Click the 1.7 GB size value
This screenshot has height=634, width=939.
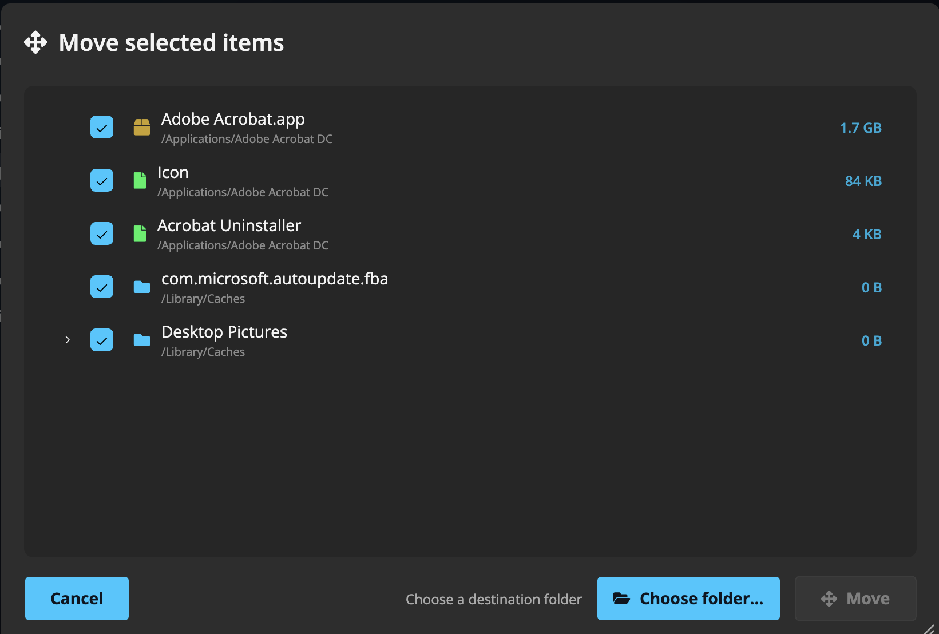pyautogui.click(x=861, y=128)
